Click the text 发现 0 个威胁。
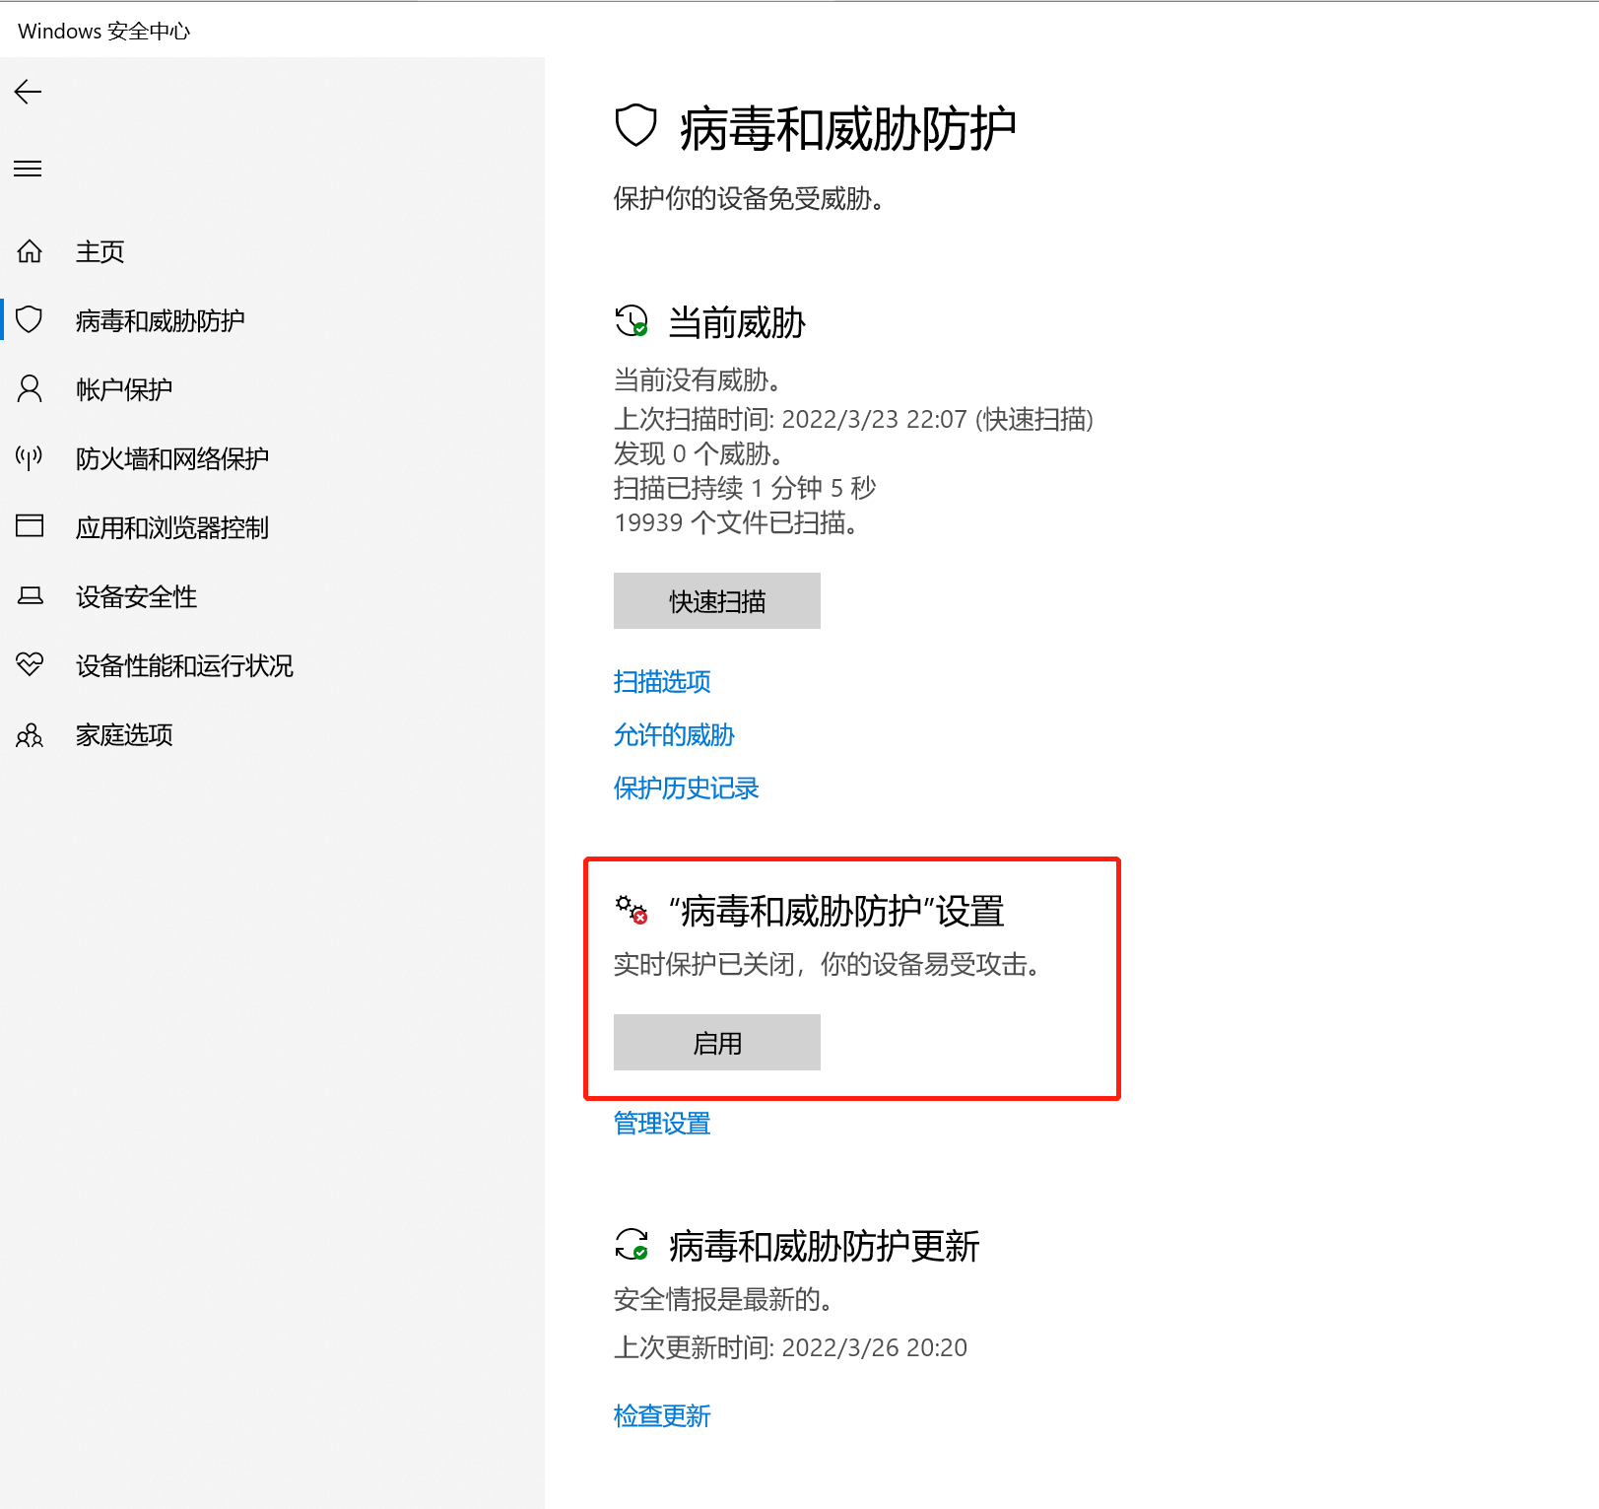1599x1509 pixels. click(700, 453)
